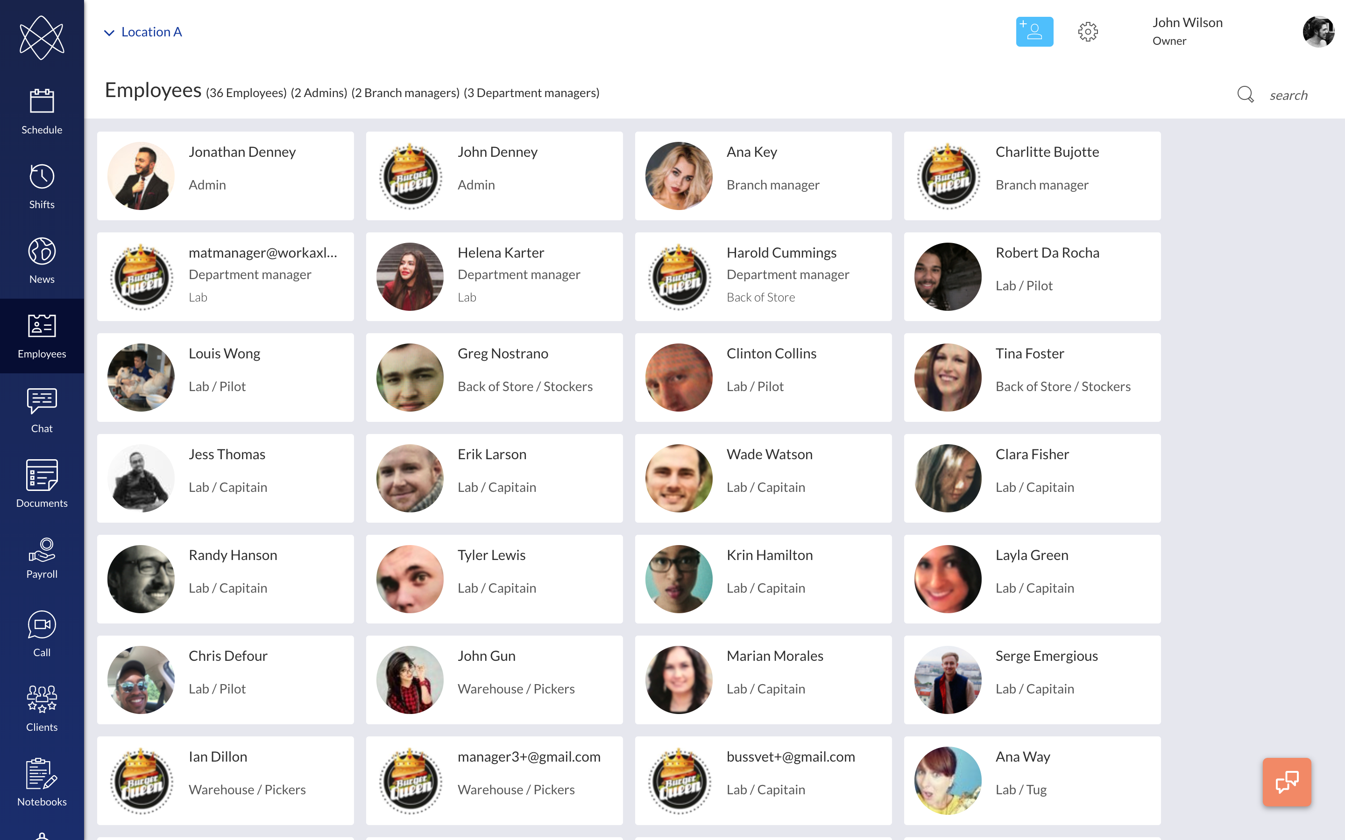
Task: Open the Documents section
Action: [x=42, y=483]
